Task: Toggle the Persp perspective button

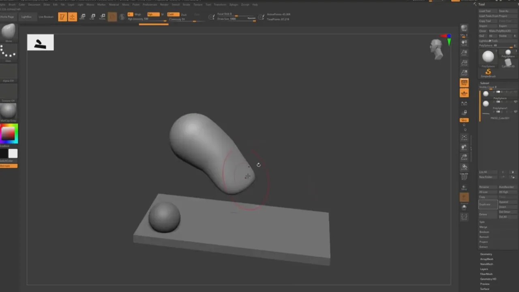Action: (x=464, y=83)
